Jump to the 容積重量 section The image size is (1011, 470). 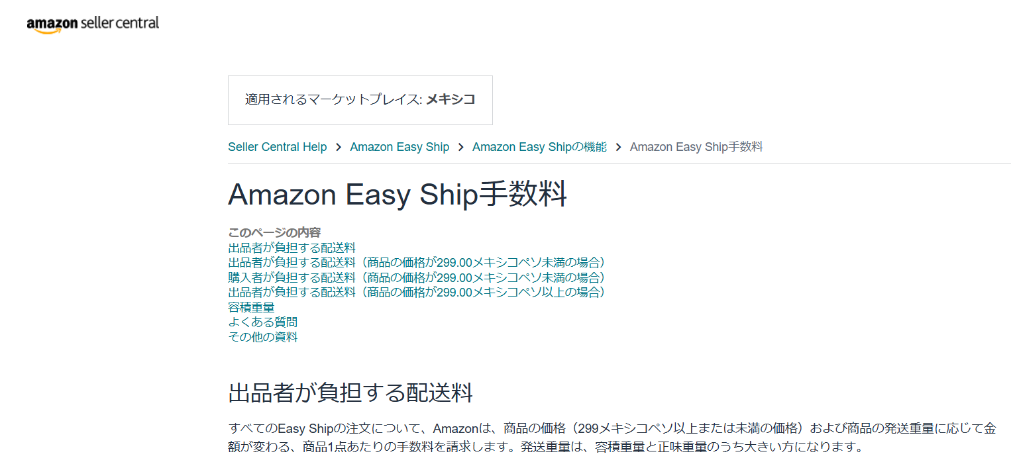250,306
